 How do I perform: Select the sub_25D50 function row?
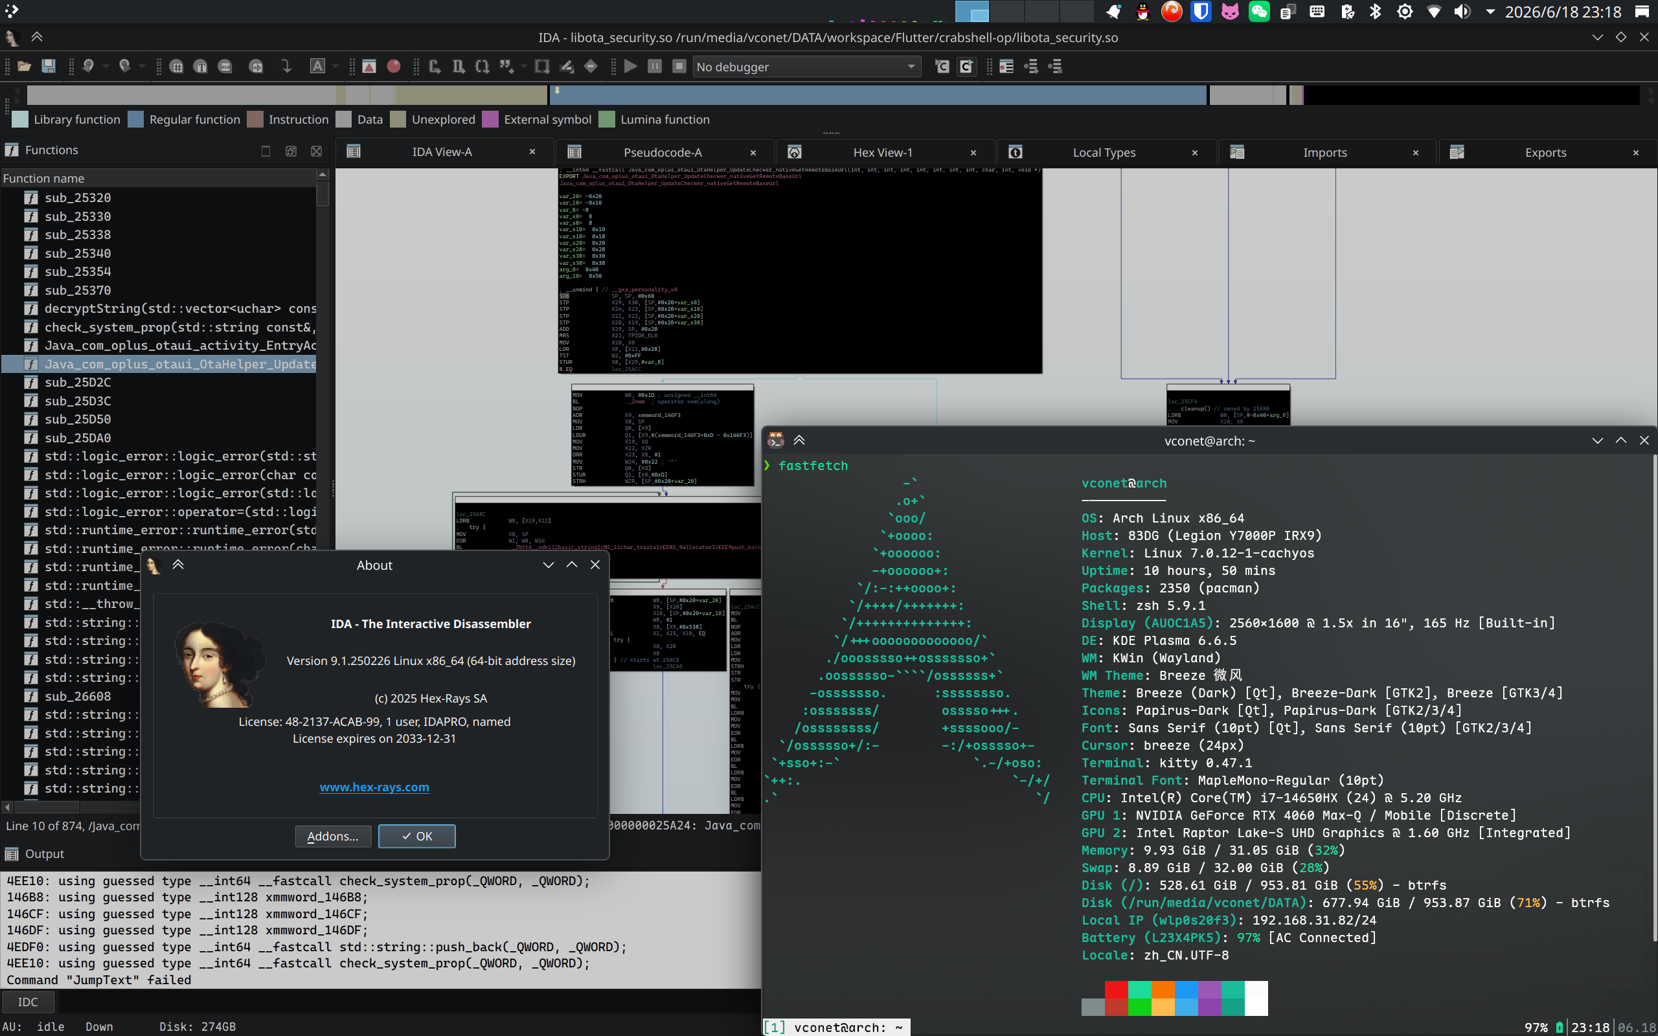pyautogui.click(x=159, y=420)
